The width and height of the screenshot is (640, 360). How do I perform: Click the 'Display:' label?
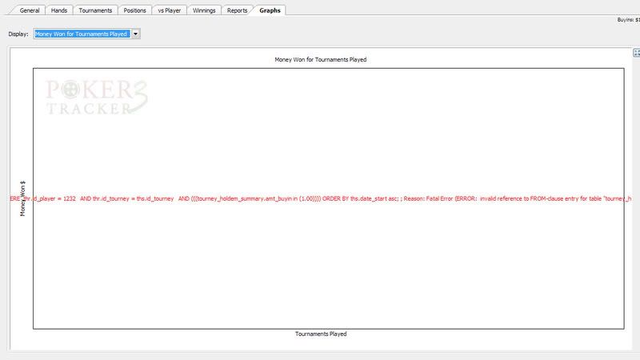click(x=18, y=34)
